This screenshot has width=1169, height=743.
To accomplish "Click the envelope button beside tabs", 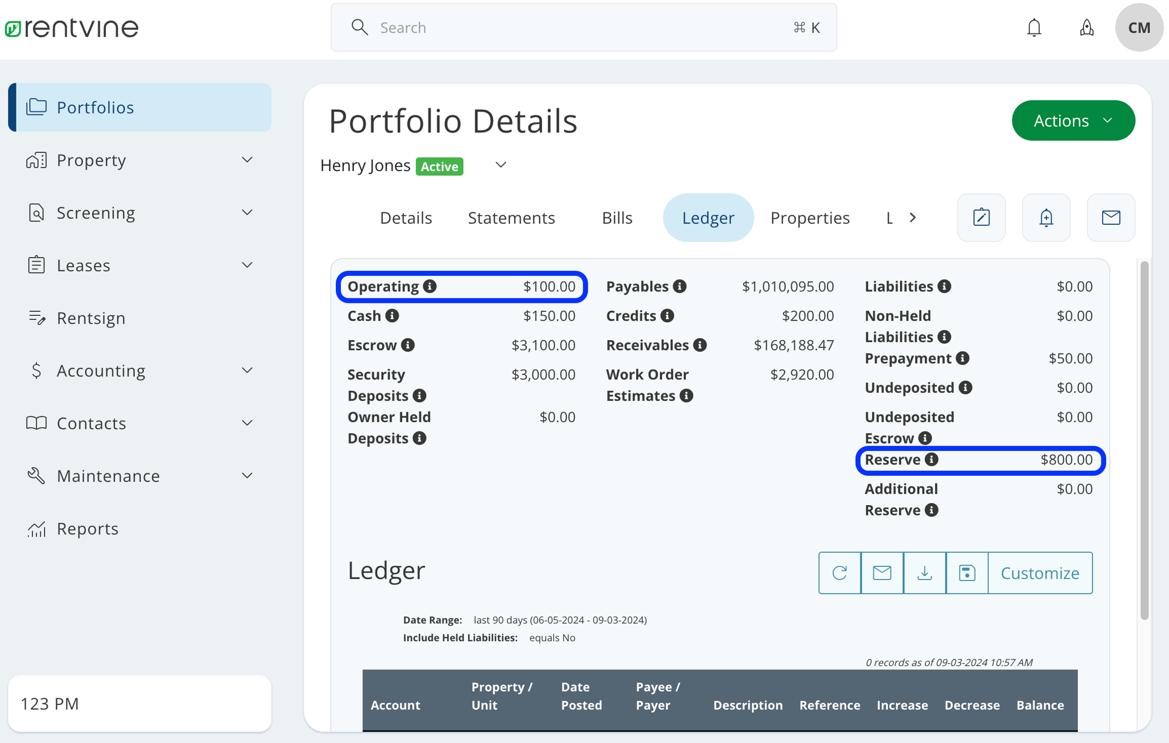I will click(x=1111, y=217).
